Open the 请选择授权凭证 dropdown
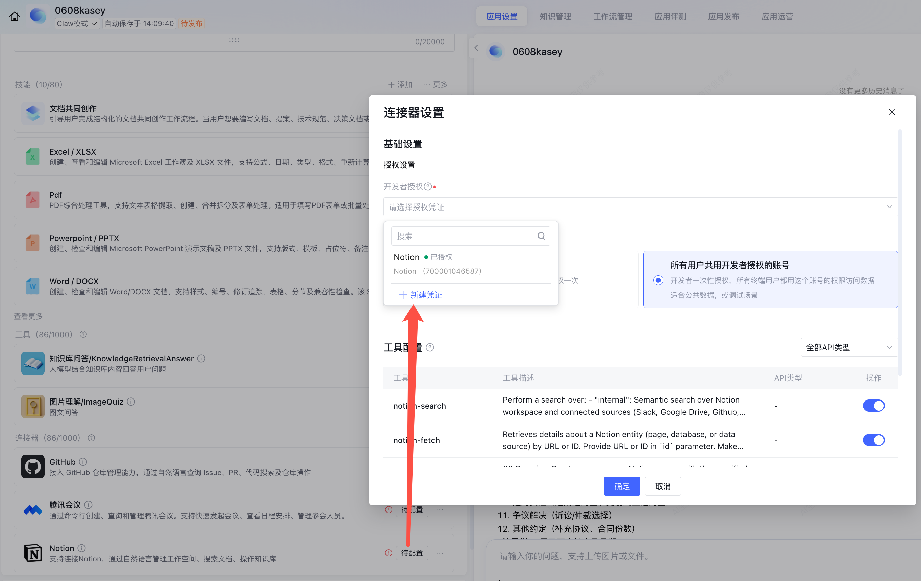The width and height of the screenshot is (921, 581). point(641,207)
